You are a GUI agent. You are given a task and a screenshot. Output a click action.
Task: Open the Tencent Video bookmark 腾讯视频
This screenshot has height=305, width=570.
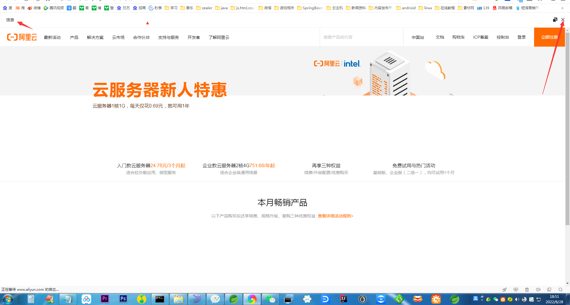[54, 8]
